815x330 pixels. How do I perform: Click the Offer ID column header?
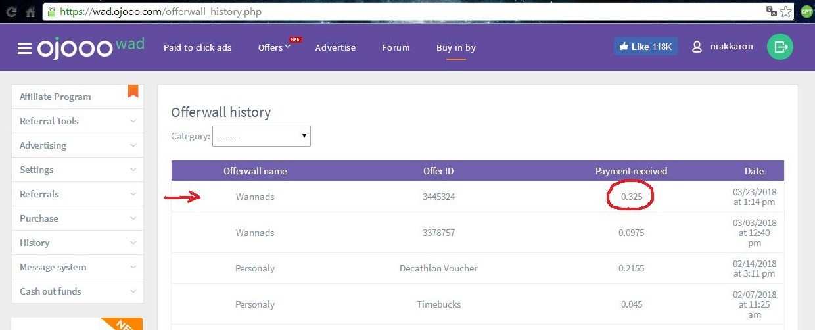[438, 171]
